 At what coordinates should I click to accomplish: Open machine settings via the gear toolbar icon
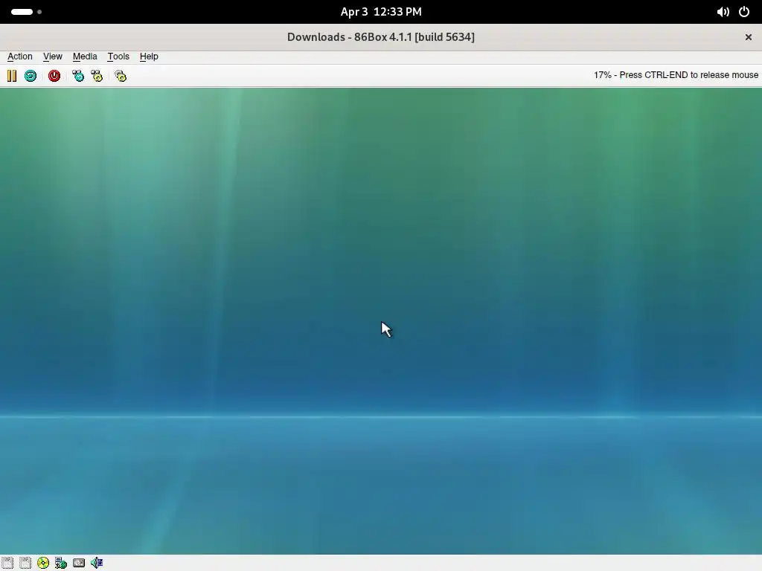click(x=121, y=76)
